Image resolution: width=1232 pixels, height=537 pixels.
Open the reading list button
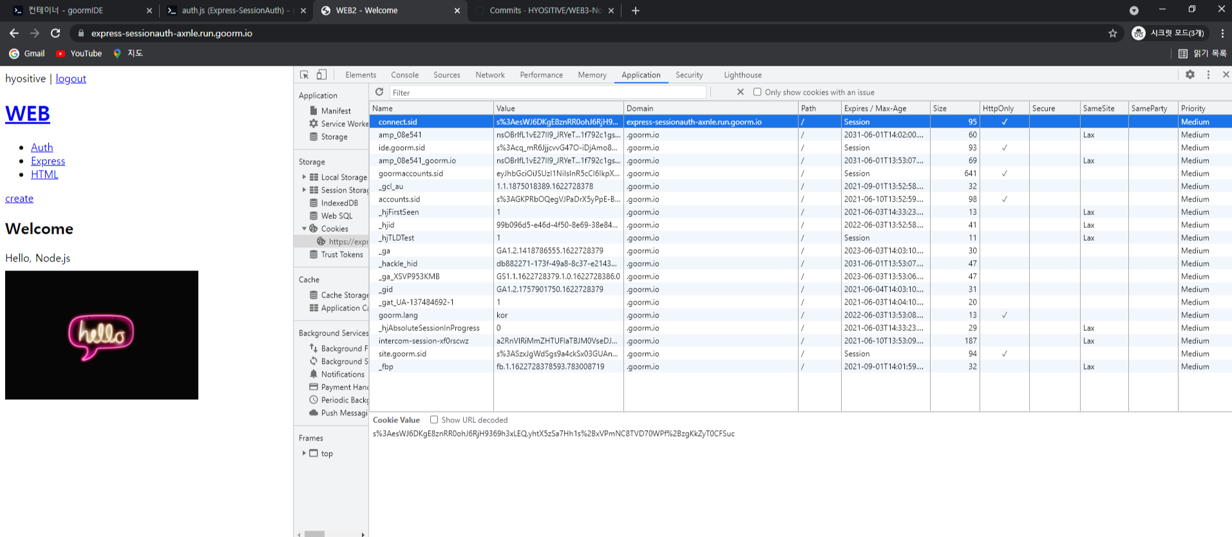1202,53
